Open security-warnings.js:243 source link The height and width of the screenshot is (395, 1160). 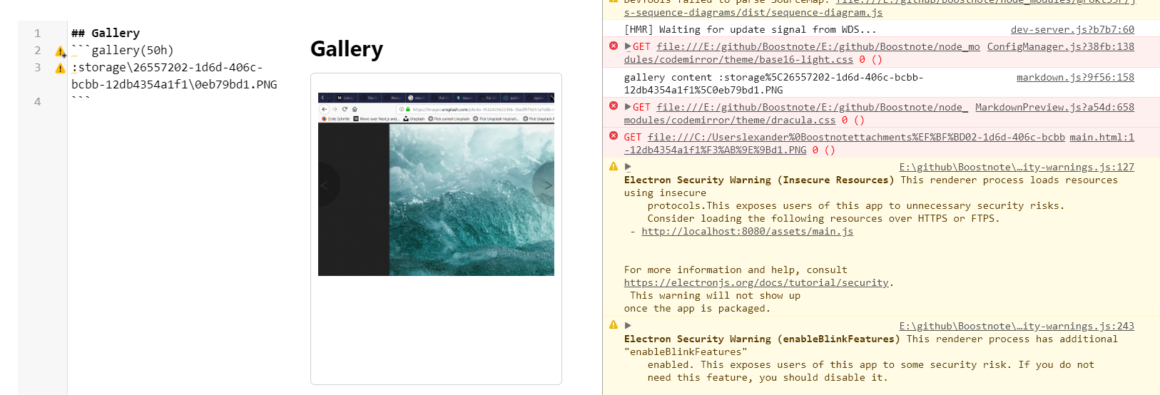[1017, 326]
